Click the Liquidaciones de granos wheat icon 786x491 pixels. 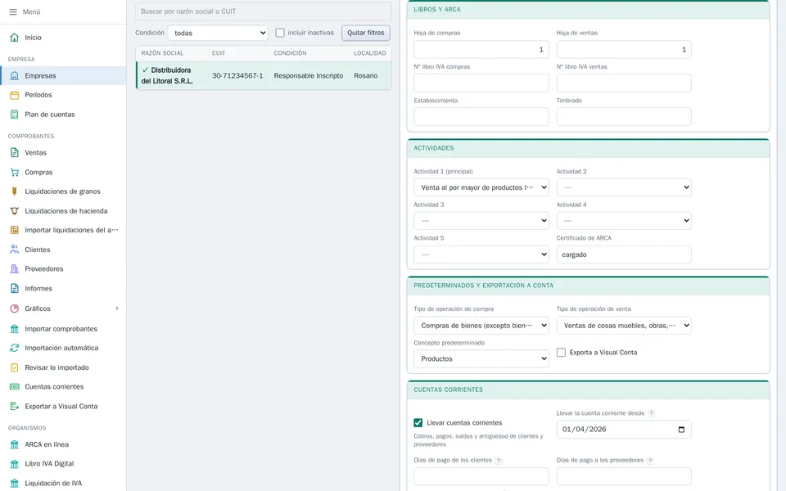(15, 191)
